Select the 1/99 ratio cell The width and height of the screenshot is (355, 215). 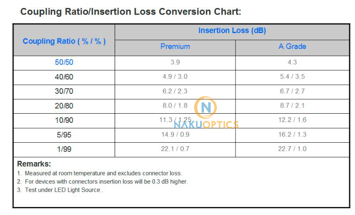[64, 150]
